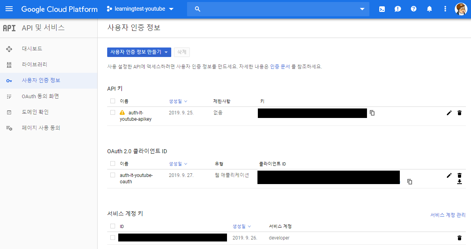Screen dimensions: 471x249
Task: Open the learningtest-youtube project selector
Action: (x=140, y=9)
